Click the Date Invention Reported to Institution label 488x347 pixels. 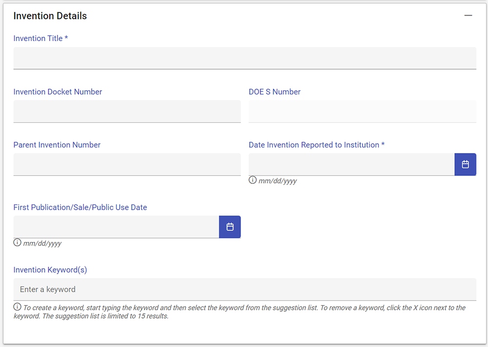pyautogui.click(x=316, y=145)
